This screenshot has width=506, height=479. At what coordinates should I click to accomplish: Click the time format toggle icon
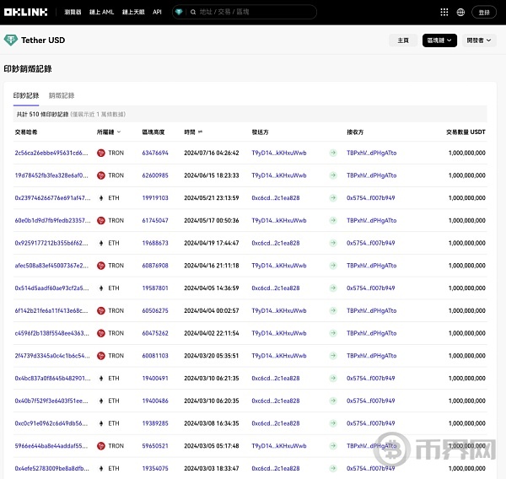pyautogui.click(x=200, y=132)
